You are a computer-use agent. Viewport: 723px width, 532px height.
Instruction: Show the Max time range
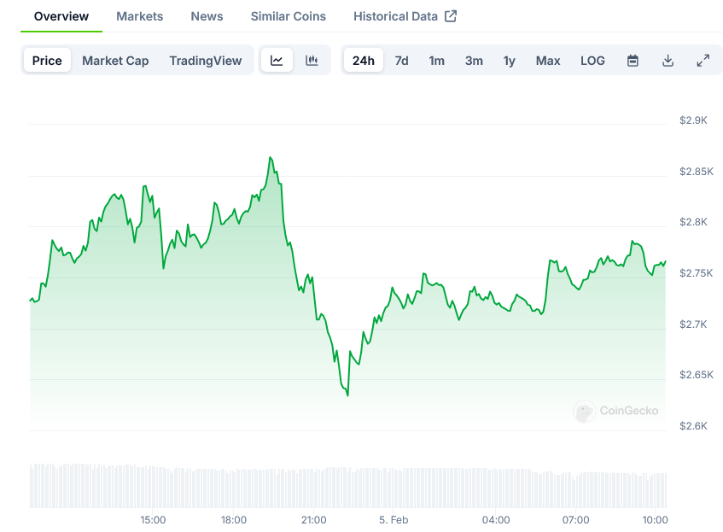click(548, 61)
